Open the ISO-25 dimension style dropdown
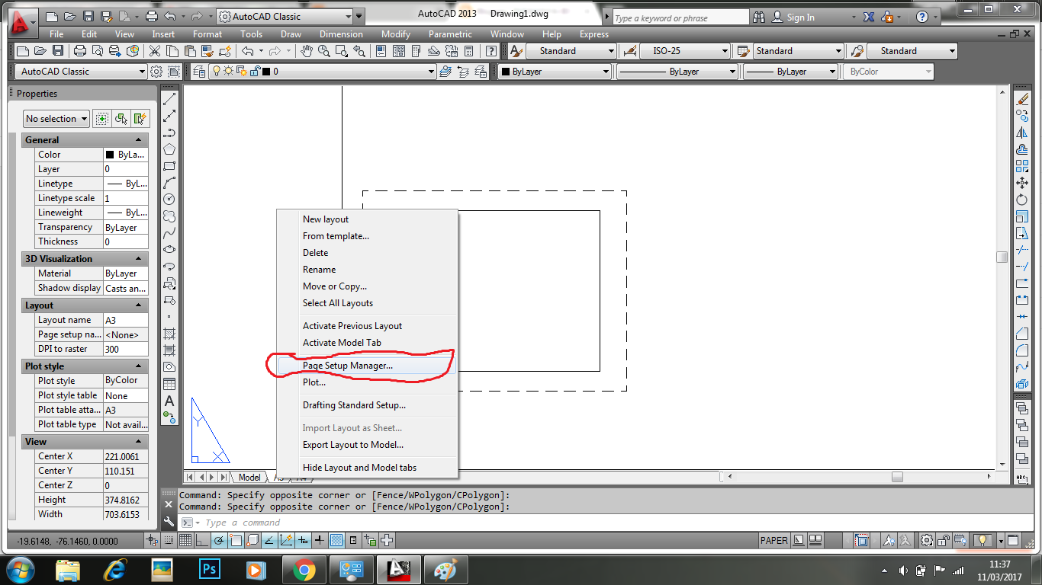 726,50
